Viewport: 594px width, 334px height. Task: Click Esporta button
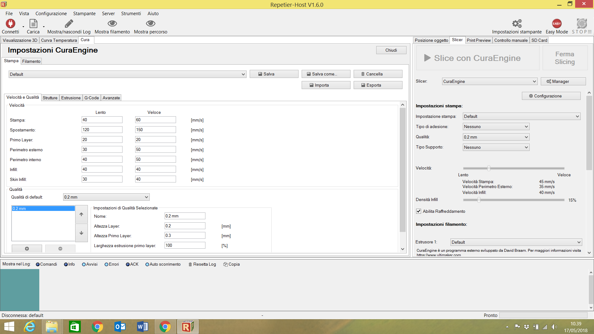click(x=378, y=85)
